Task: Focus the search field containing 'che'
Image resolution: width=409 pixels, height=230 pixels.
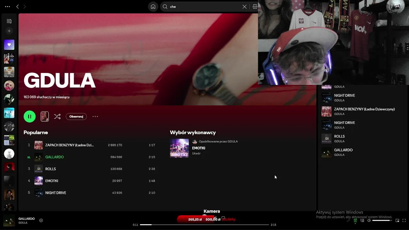Action: click(204, 6)
